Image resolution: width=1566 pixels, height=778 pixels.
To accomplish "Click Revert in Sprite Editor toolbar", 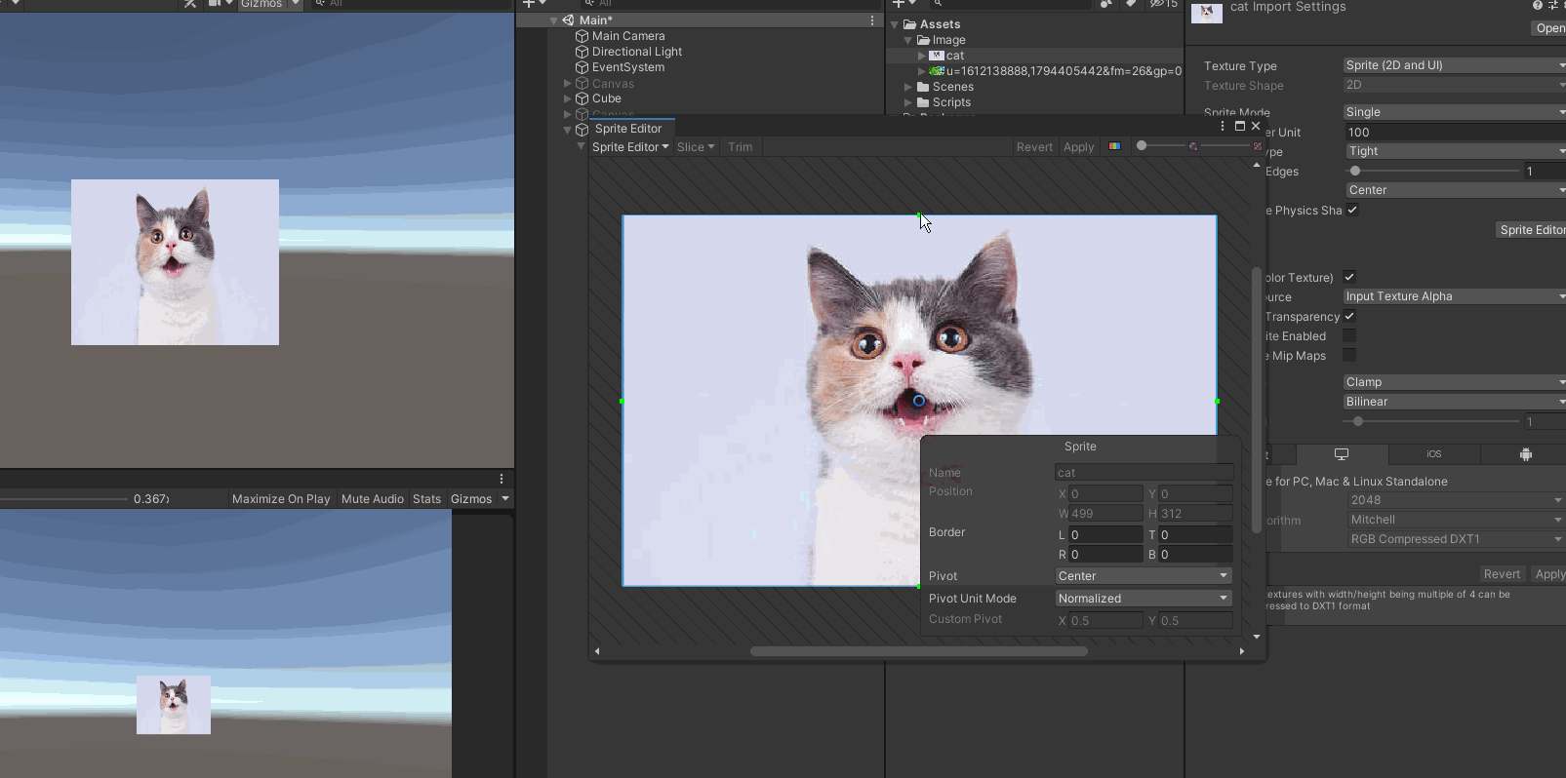I will point(1034,147).
